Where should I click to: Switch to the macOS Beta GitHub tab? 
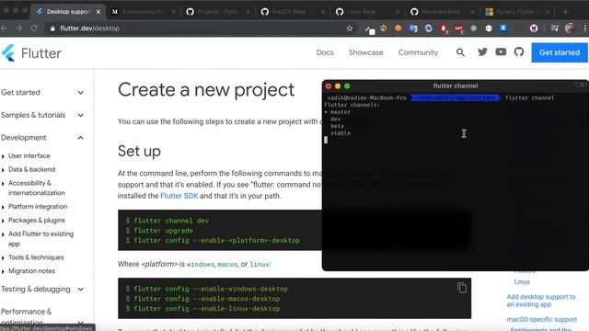(293, 12)
